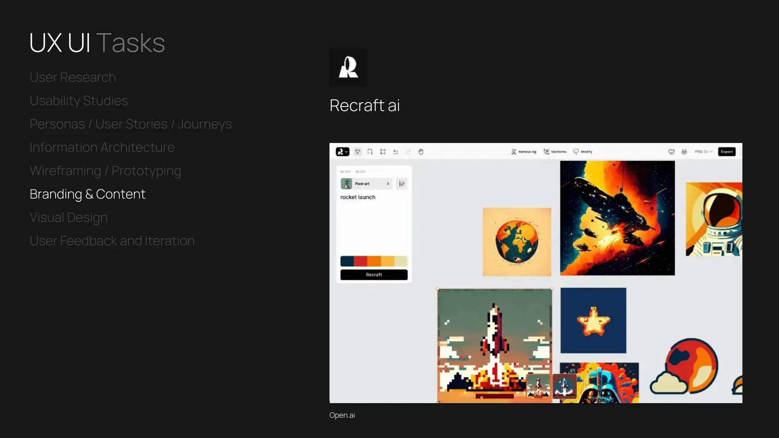Pick the red color in palette
Image resolution: width=779 pixels, height=438 pixels.
360,261
